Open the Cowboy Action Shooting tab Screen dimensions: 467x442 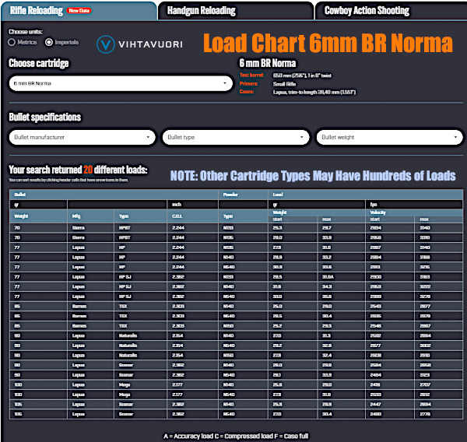click(391, 11)
